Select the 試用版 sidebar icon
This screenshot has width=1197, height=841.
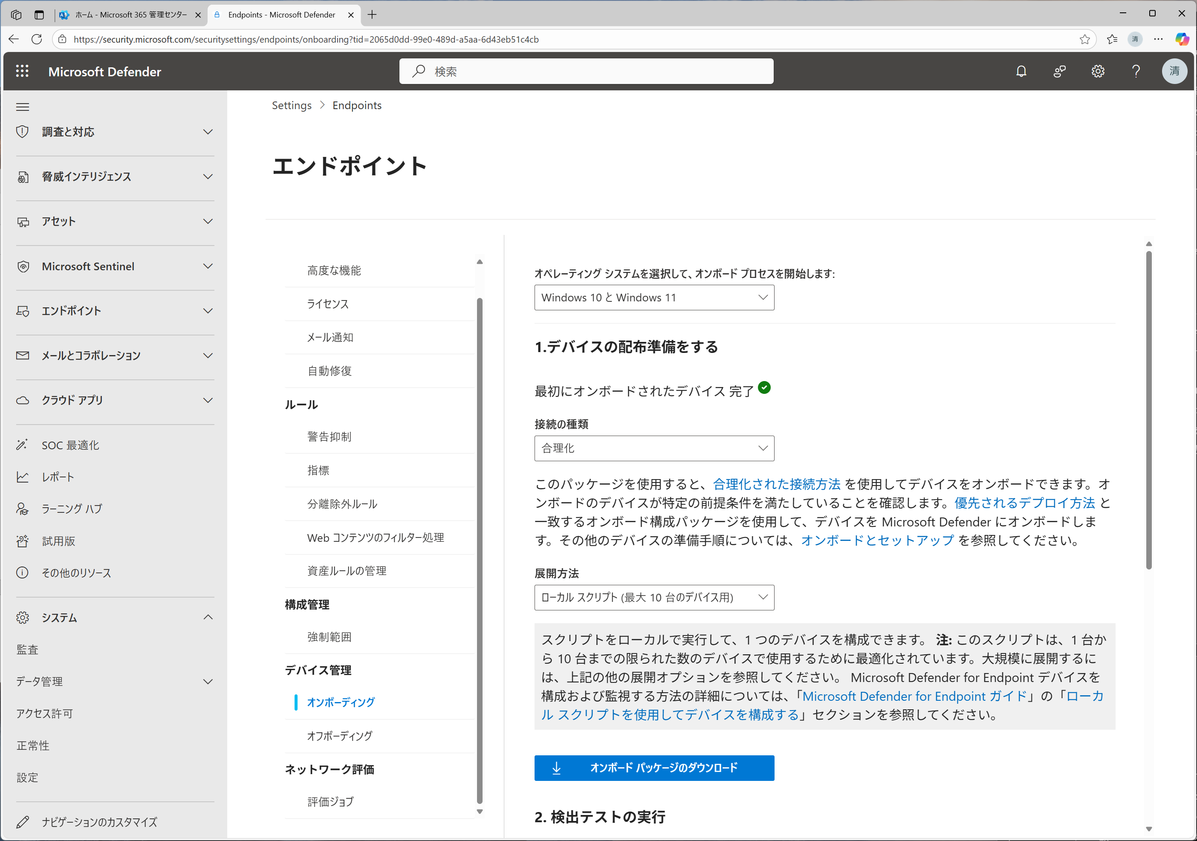point(23,540)
